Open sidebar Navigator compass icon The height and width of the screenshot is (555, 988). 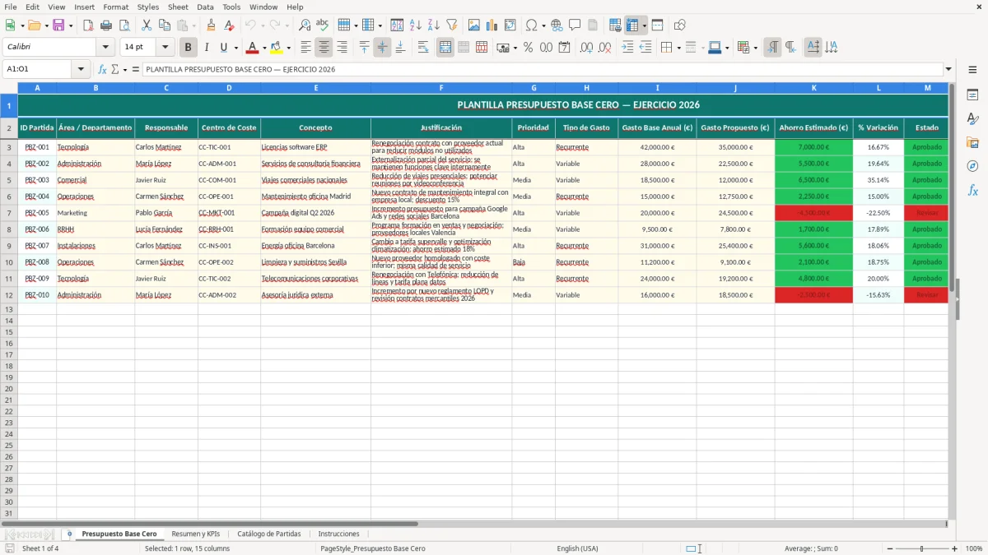tap(972, 167)
